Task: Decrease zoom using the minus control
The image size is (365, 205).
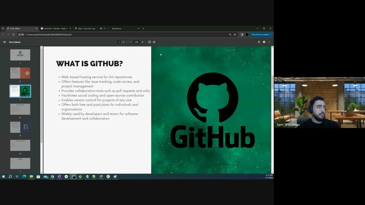Action: point(130,42)
